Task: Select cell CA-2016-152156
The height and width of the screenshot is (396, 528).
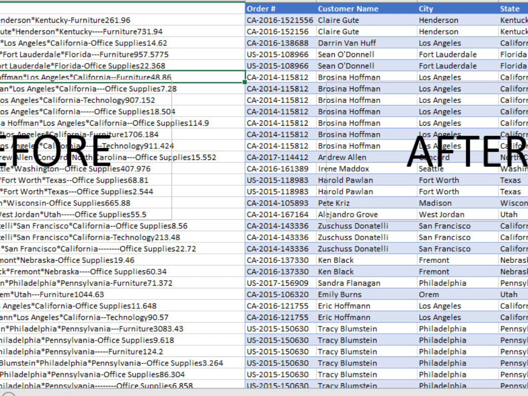Action: tap(280, 32)
